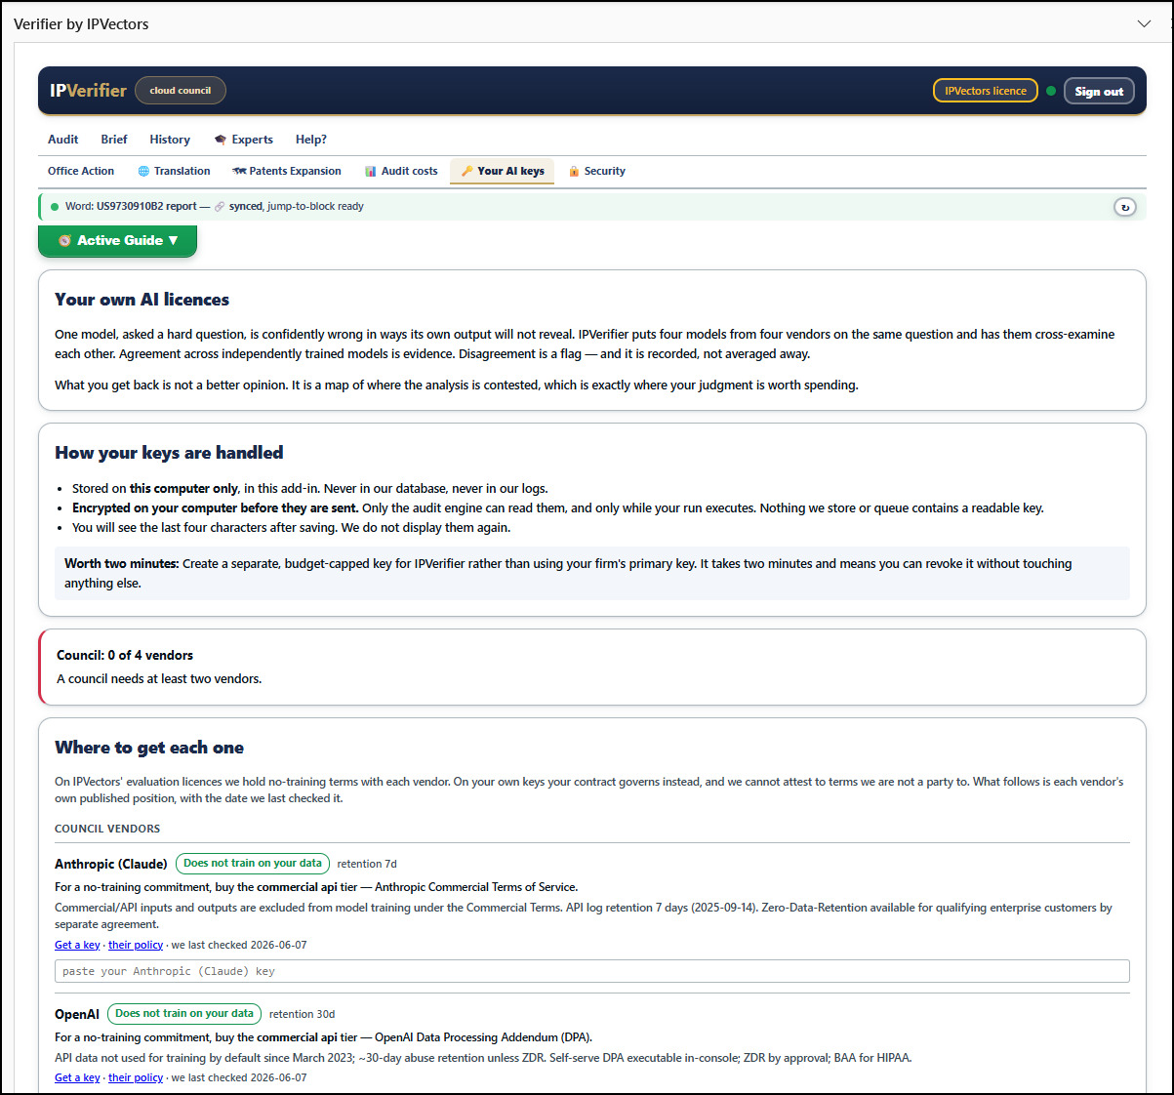The height and width of the screenshot is (1095, 1174).
Task: Open the IPVectors licence button
Action: (985, 91)
